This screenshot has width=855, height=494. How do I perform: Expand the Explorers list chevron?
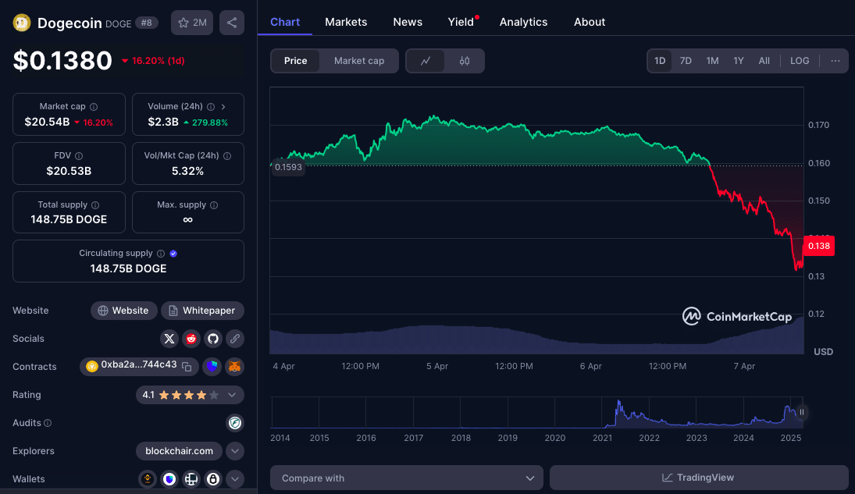point(235,451)
